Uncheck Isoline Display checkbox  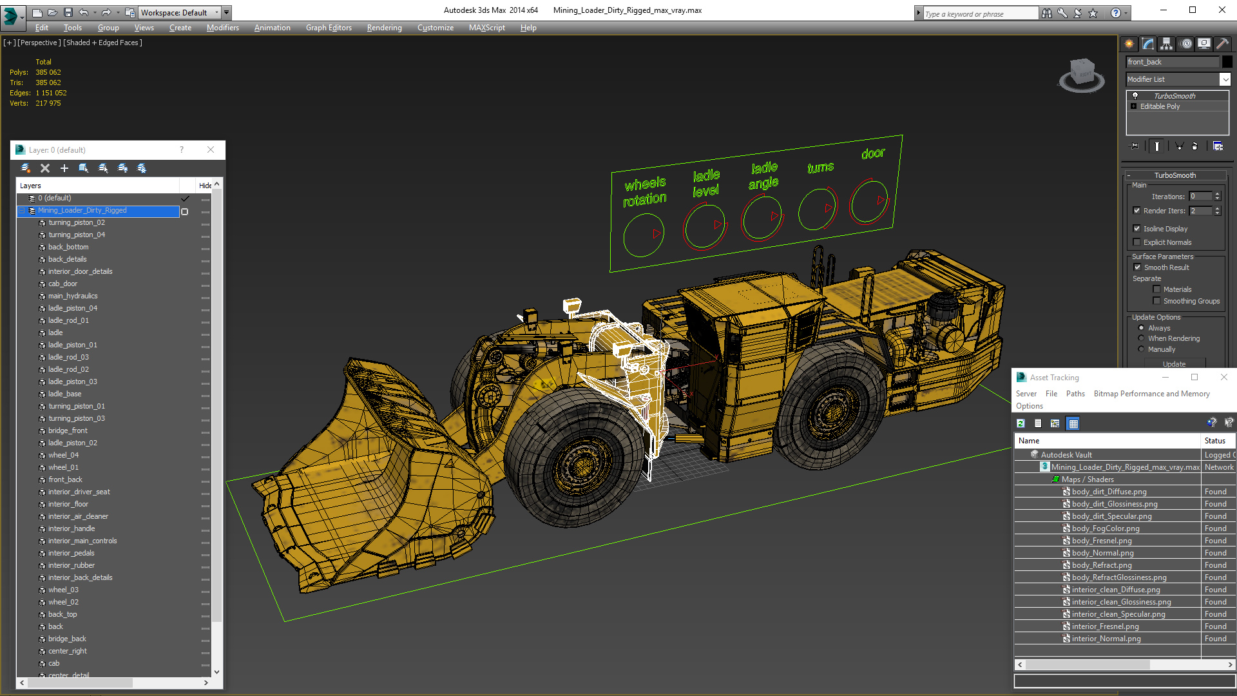pos(1137,229)
